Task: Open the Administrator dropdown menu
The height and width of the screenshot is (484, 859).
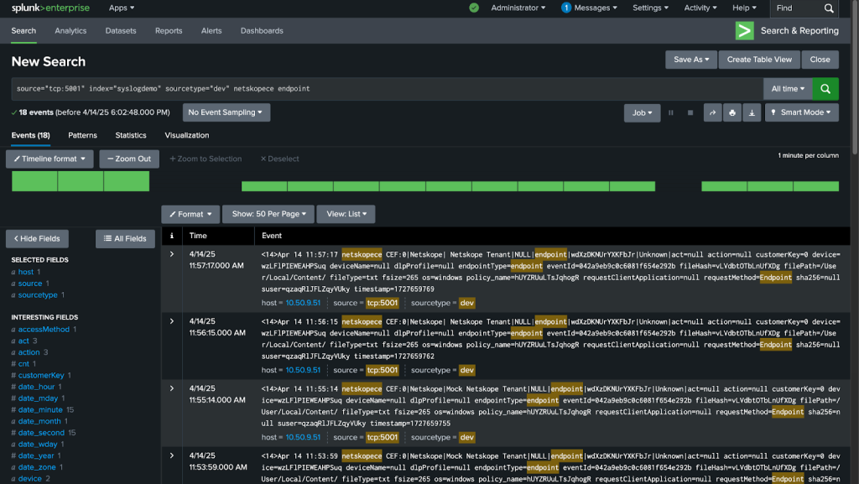Action: (x=518, y=8)
